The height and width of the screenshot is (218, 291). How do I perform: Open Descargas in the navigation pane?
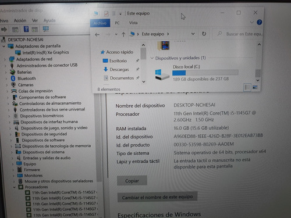point(119,70)
